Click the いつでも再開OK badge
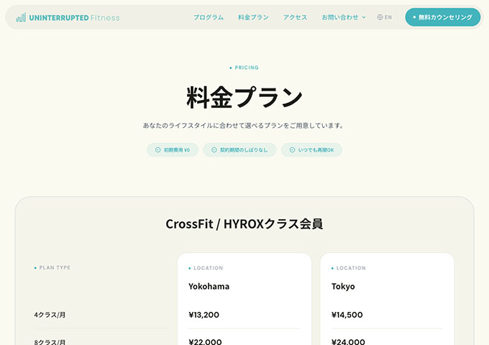The width and height of the screenshot is (489, 345). point(311,150)
